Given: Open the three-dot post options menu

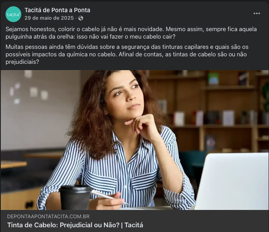Looking at the screenshot, I should pyautogui.click(x=257, y=13).
